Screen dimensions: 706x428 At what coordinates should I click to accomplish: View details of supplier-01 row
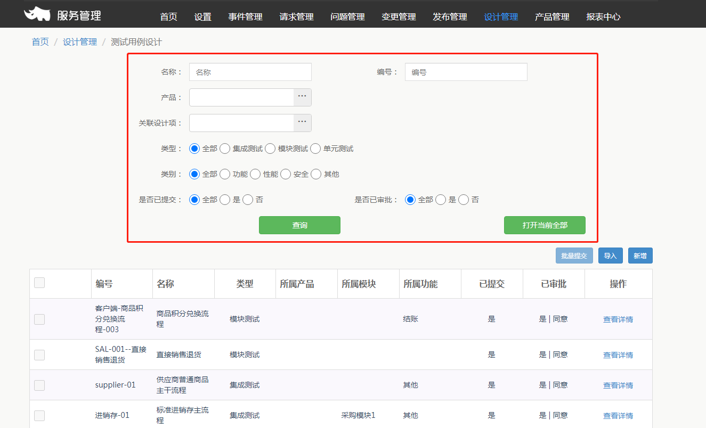pos(618,385)
